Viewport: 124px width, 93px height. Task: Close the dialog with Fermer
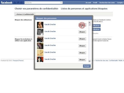click(87, 66)
